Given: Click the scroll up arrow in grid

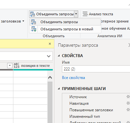Looking at the screenshot, I should [50, 78].
